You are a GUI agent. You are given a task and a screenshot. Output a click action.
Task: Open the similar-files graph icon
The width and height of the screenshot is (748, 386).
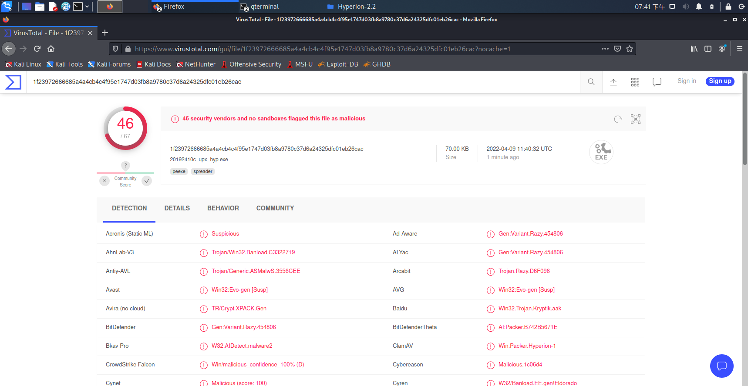click(636, 119)
